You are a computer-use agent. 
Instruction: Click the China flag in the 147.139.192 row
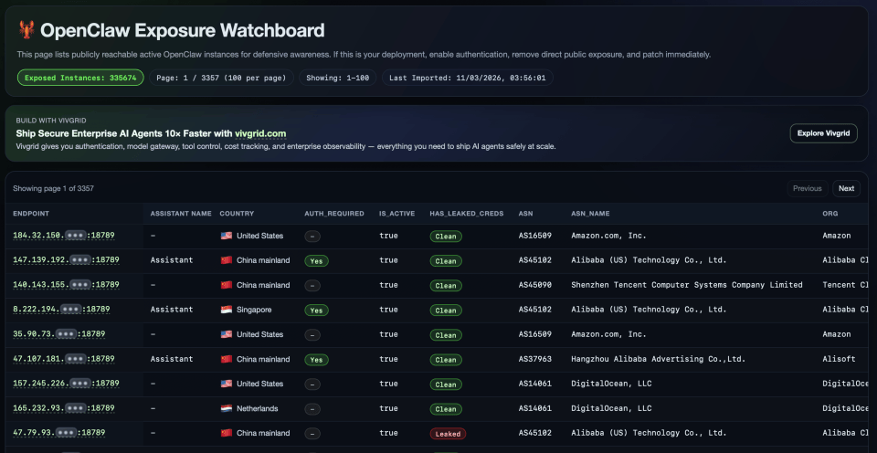226,260
